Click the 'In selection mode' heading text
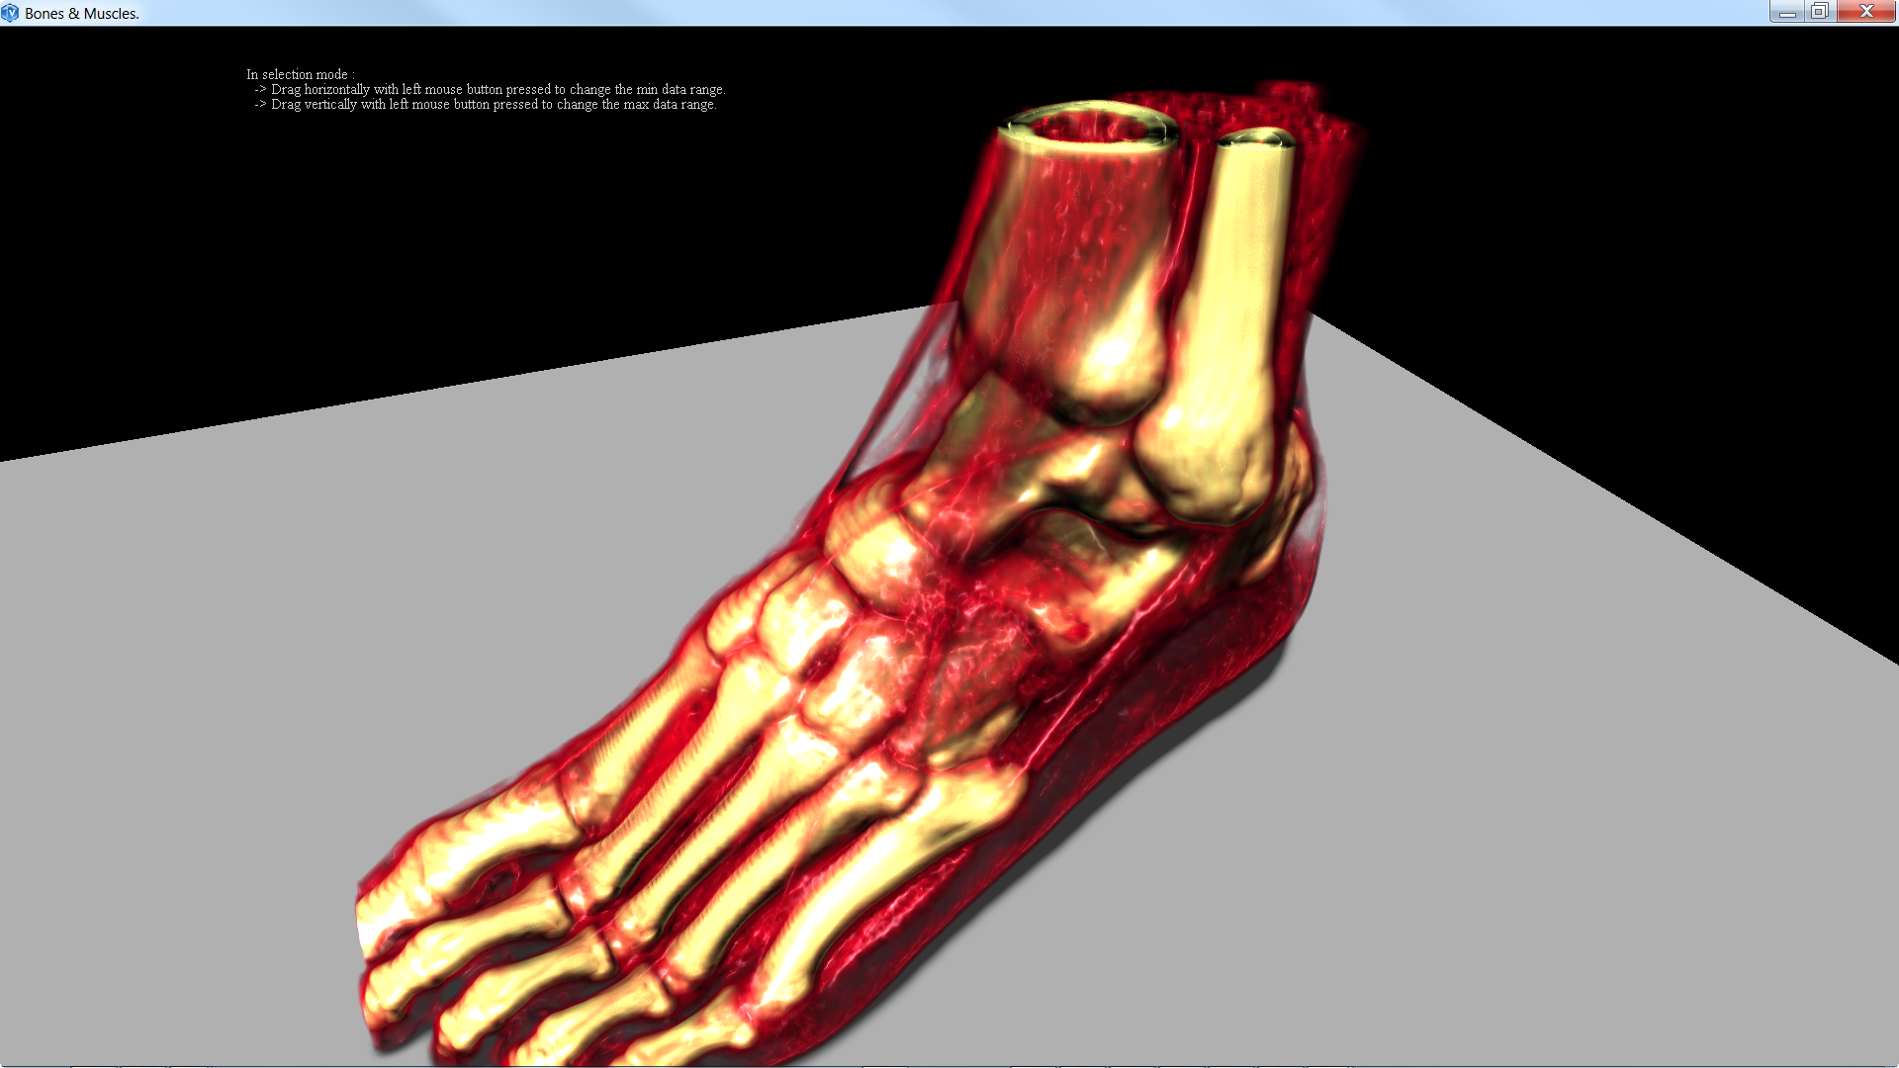1899x1068 pixels. (300, 74)
